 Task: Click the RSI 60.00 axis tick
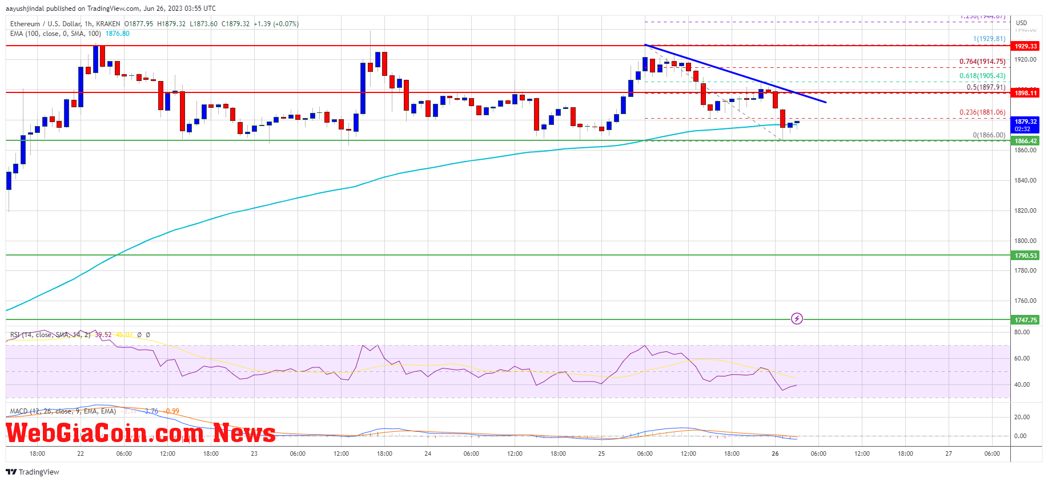click(x=1022, y=358)
